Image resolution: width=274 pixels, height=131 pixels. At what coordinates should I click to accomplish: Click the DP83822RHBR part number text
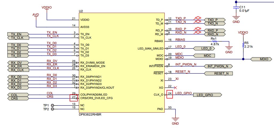[x=90, y=114]
